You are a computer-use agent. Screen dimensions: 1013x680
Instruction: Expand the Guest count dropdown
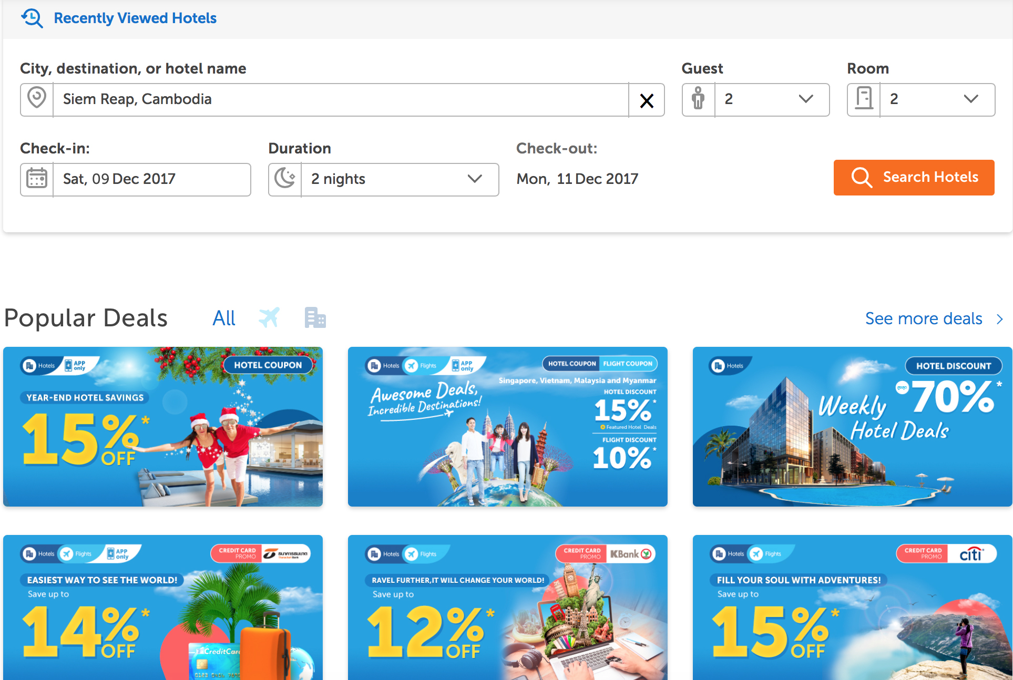(x=772, y=99)
